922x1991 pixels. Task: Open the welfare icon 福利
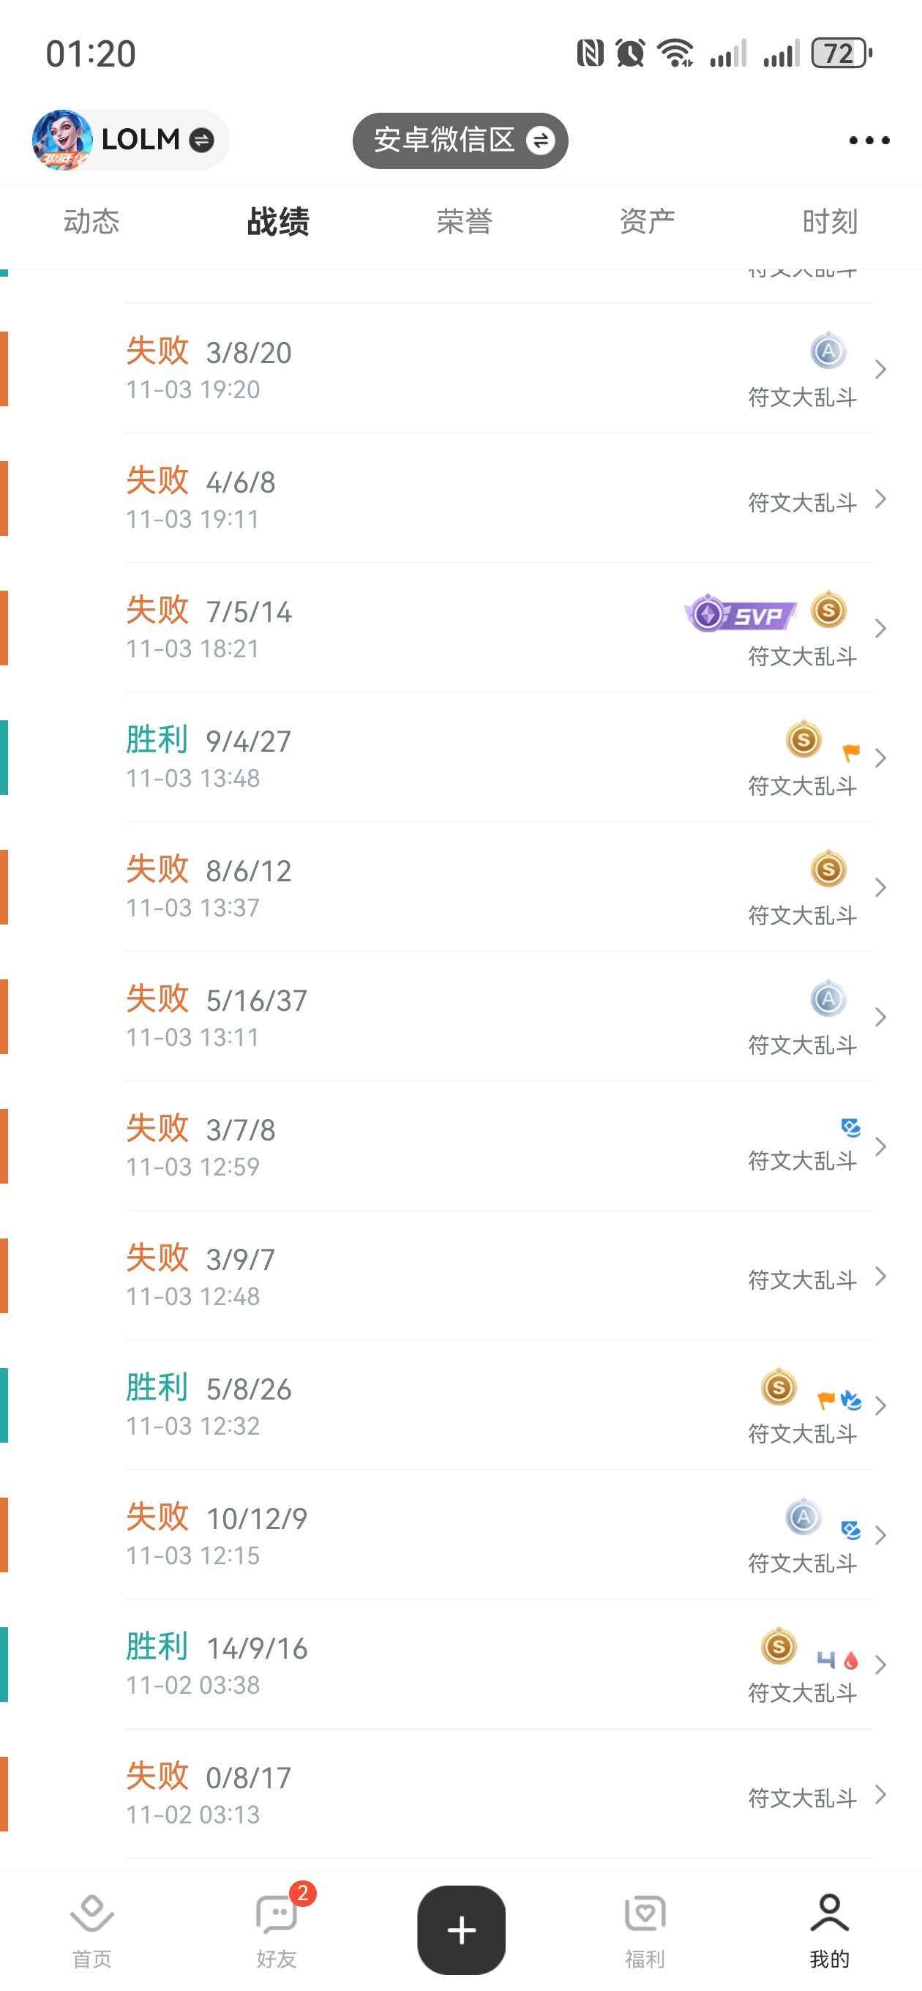pos(645,1930)
